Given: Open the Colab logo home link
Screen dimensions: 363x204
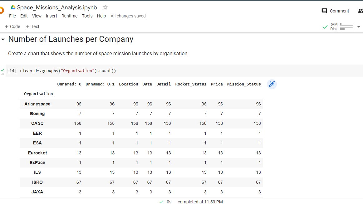Looking at the screenshot, I should click(x=2, y=10).
